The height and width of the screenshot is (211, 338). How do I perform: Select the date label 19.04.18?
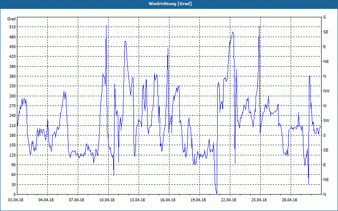point(198,200)
